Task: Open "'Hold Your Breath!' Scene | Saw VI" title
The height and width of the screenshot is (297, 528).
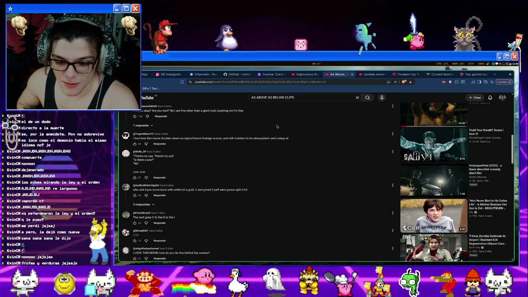Action: pos(486,132)
